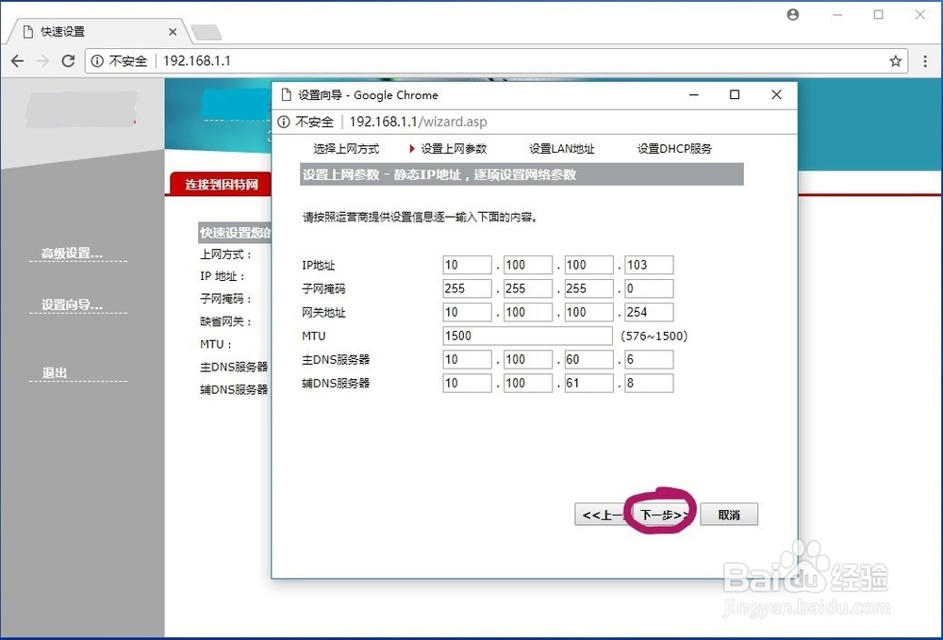This screenshot has height=640, width=943.
Task: Bookmark the page using the star icon
Action: pyautogui.click(x=894, y=59)
